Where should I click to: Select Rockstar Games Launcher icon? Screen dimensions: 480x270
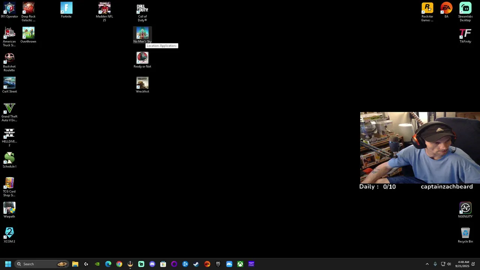point(427,12)
